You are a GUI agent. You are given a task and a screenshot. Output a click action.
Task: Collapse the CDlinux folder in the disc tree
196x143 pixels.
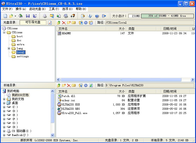click(4, 32)
